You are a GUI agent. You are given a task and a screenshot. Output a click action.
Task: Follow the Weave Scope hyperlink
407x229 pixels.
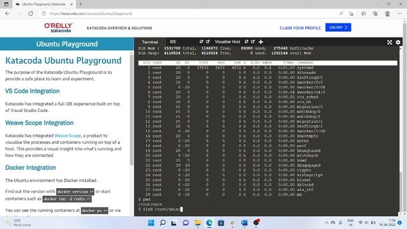coord(67,135)
